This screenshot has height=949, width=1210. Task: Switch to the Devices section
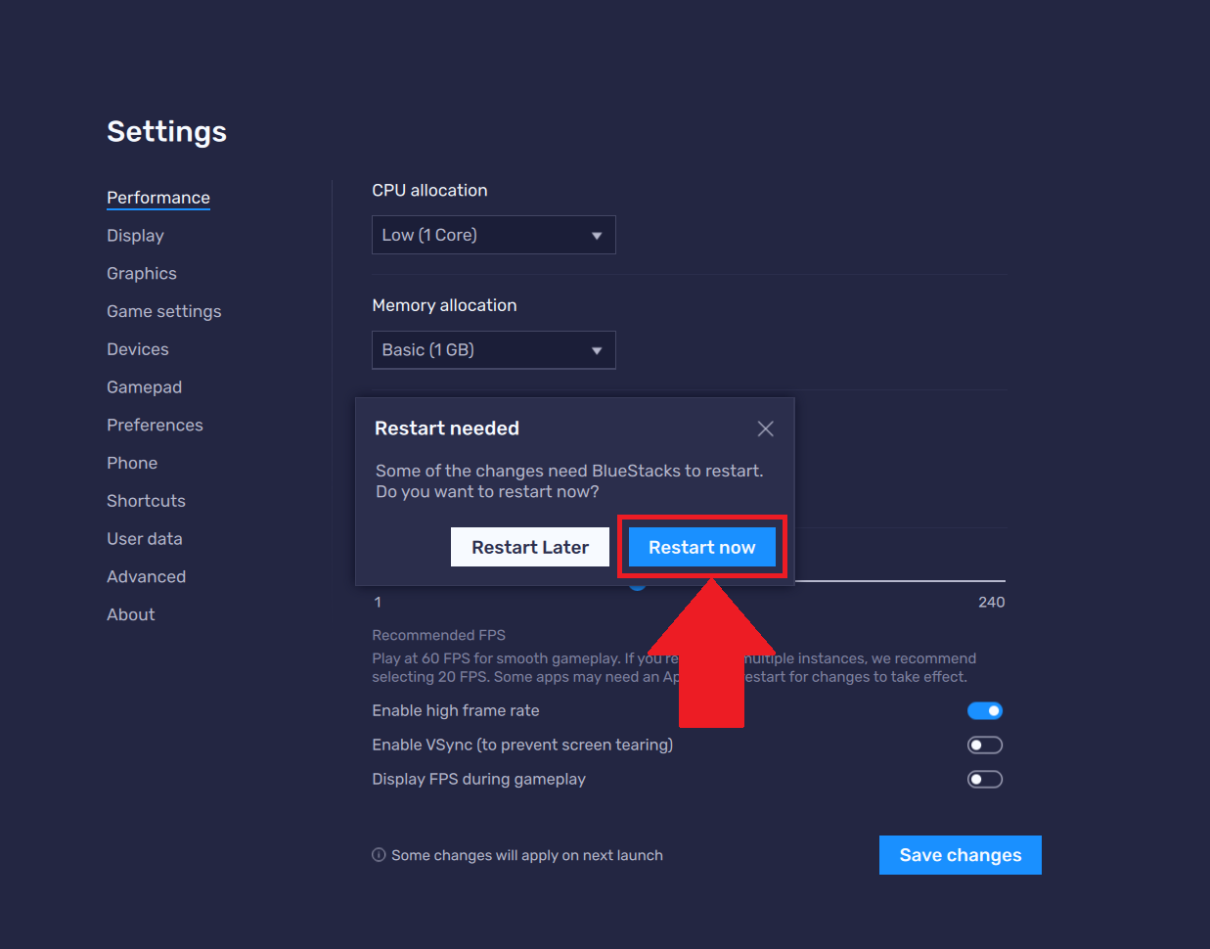(x=138, y=349)
